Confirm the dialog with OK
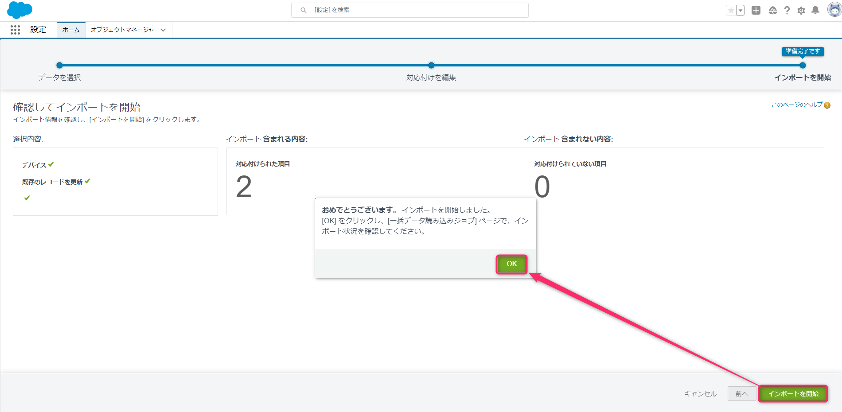Image resolution: width=842 pixels, height=412 pixels. coord(512,264)
